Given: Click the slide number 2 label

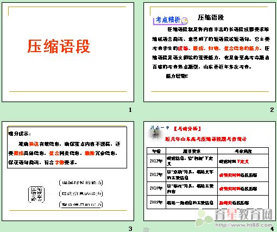Looking at the screenshot, I should click(x=272, y=110).
